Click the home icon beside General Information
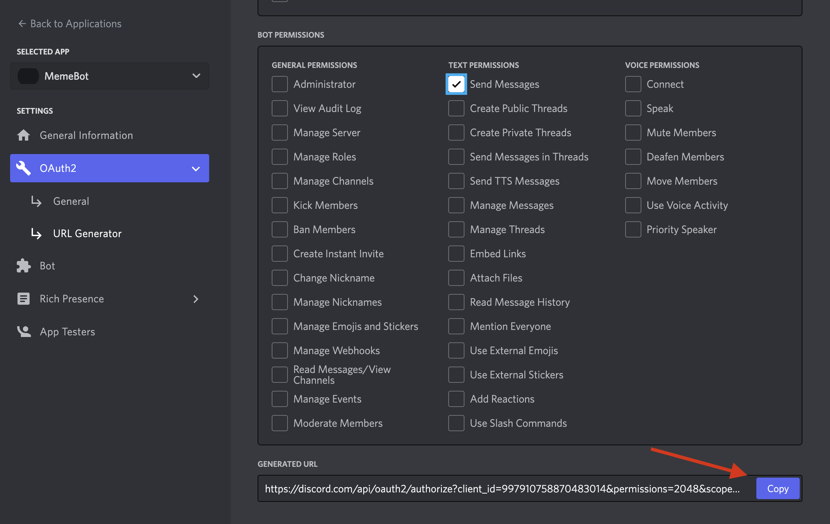830x524 pixels. (24, 135)
